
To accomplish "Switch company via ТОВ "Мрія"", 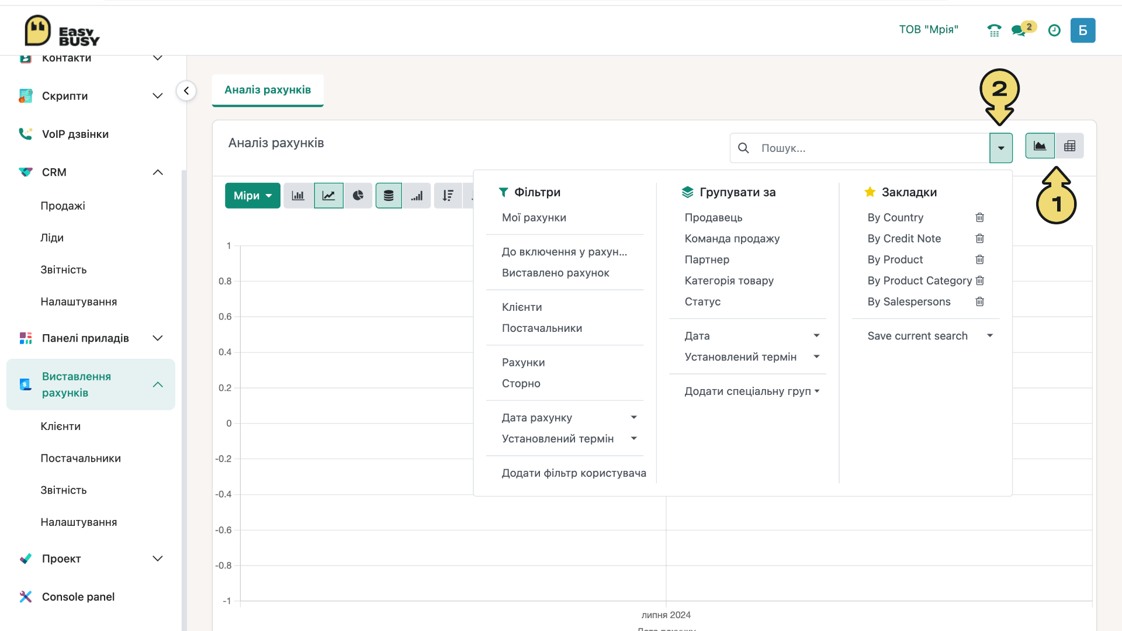I will 929,29.
